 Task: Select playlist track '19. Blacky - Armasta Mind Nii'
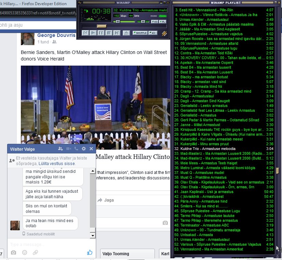pyautogui.click(x=224, y=86)
